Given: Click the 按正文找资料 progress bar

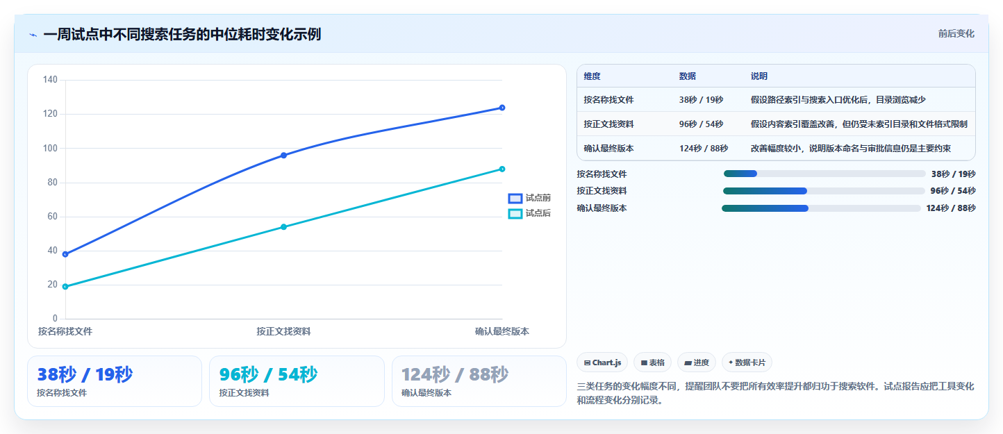Looking at the screenshot, I should [824, 191].
